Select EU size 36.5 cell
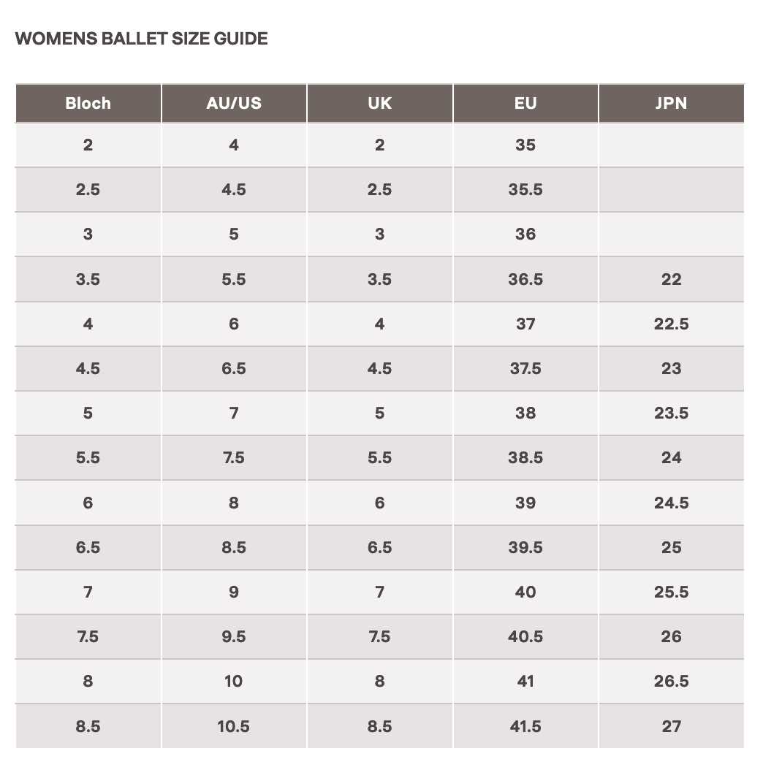 click(525, 279)
